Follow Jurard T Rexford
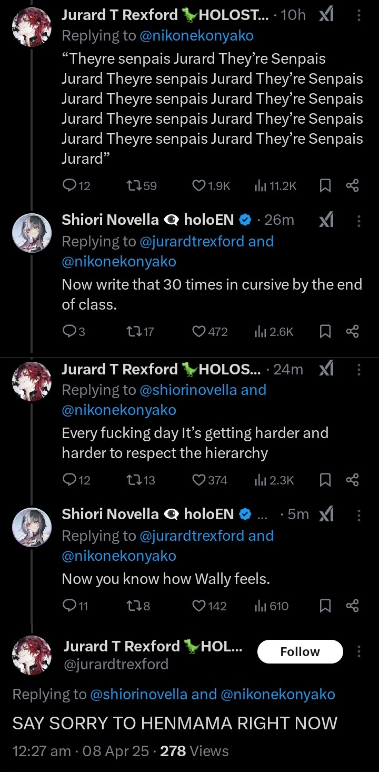Viewport: 379px width, 772px height. pos(300,652)
